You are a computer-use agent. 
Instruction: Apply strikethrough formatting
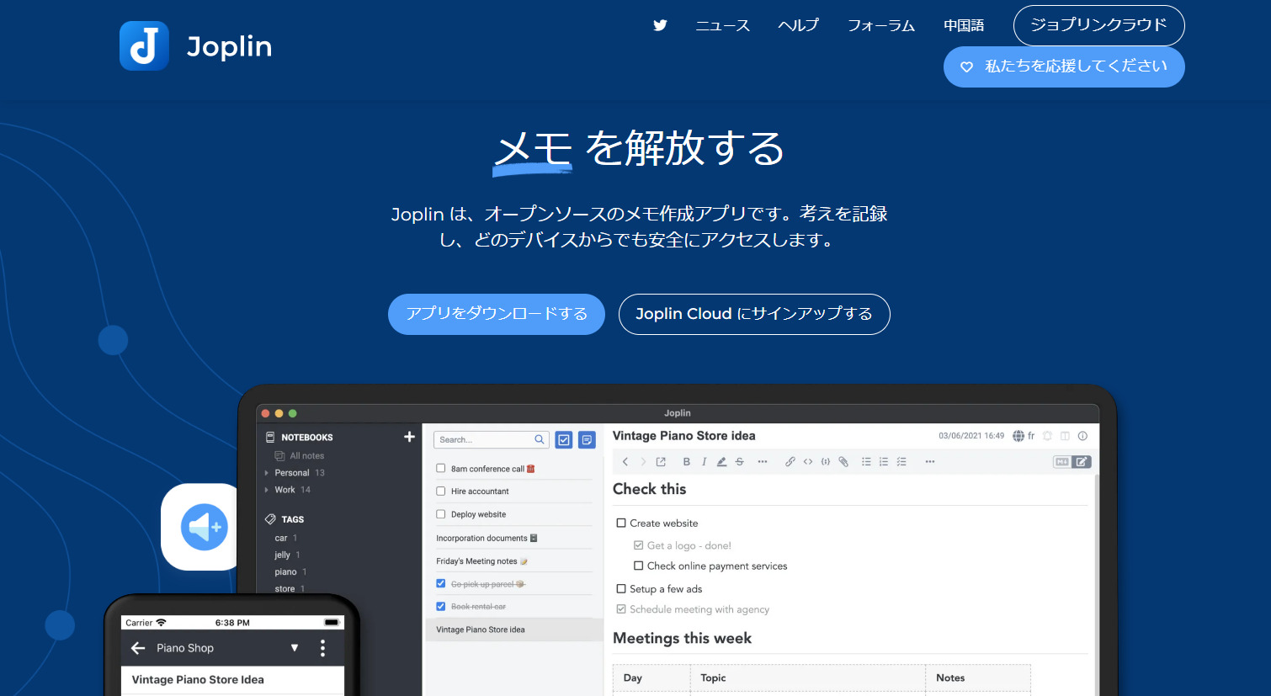[741, 461]
